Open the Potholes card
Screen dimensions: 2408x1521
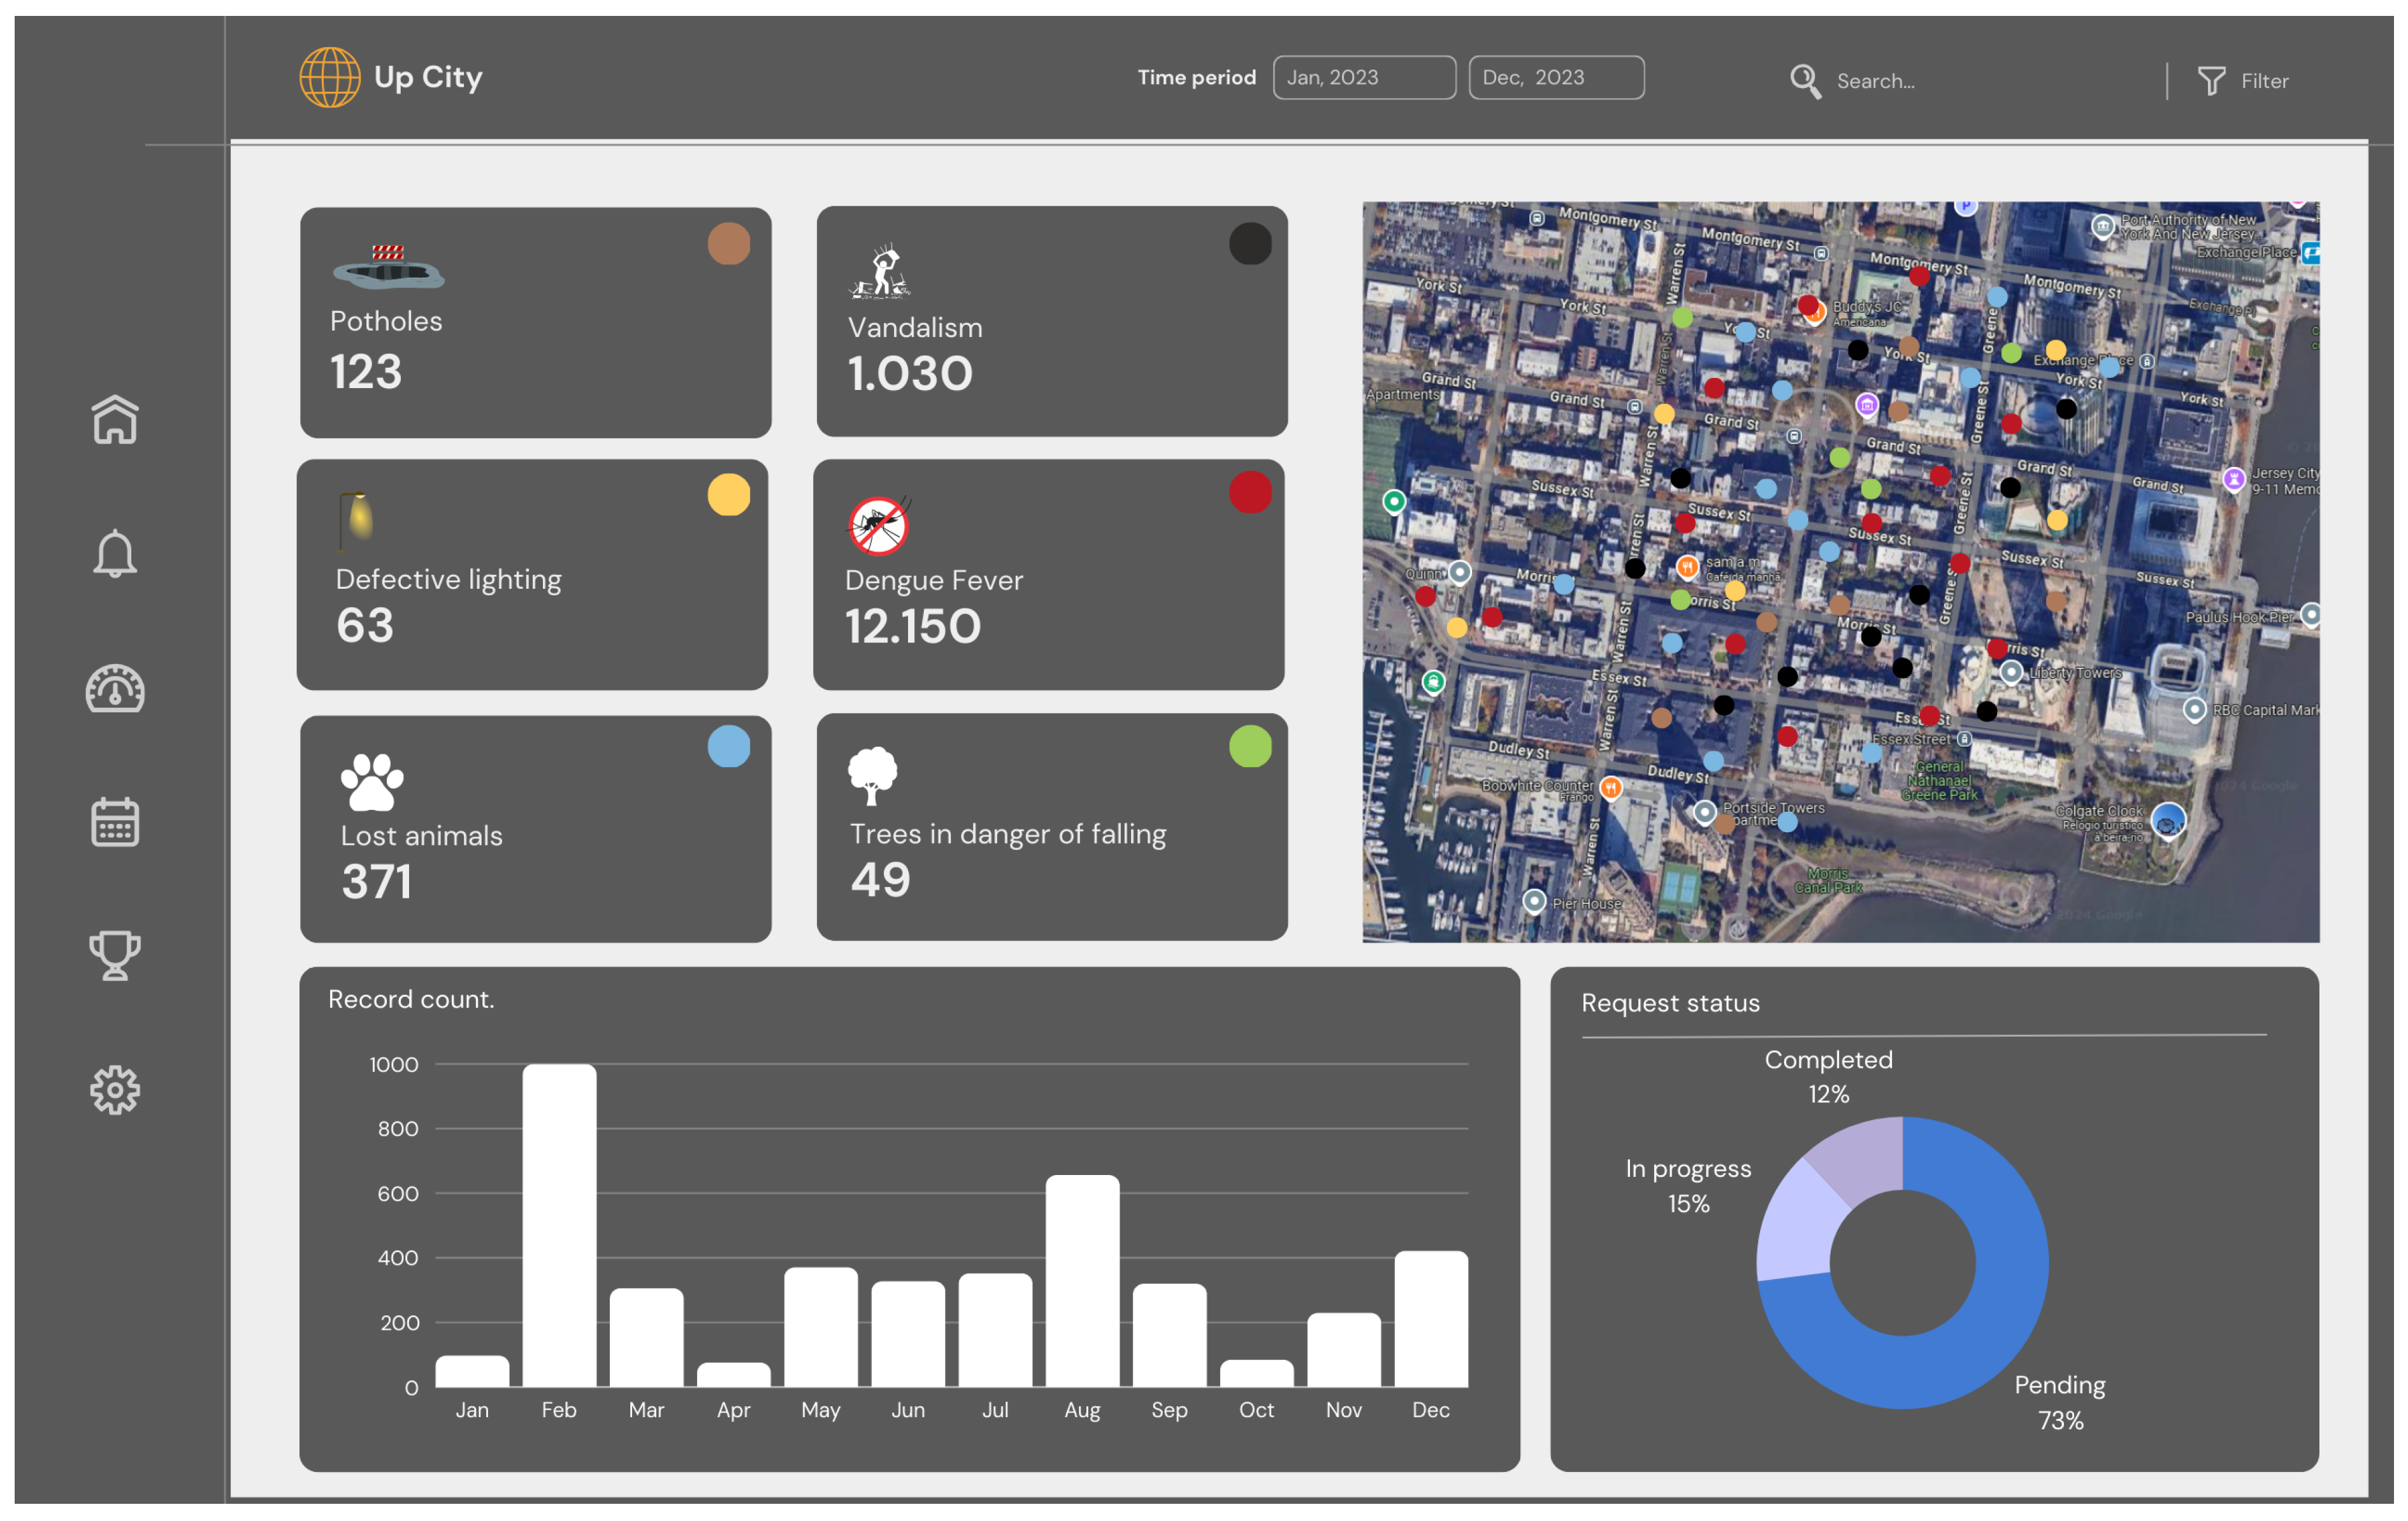coord(536,322)
